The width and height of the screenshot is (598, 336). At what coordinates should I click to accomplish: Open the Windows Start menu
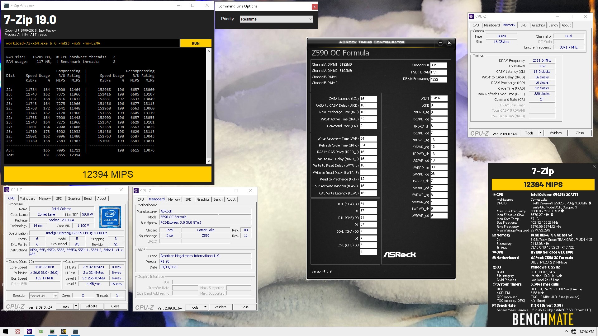(x=6, y=331)
